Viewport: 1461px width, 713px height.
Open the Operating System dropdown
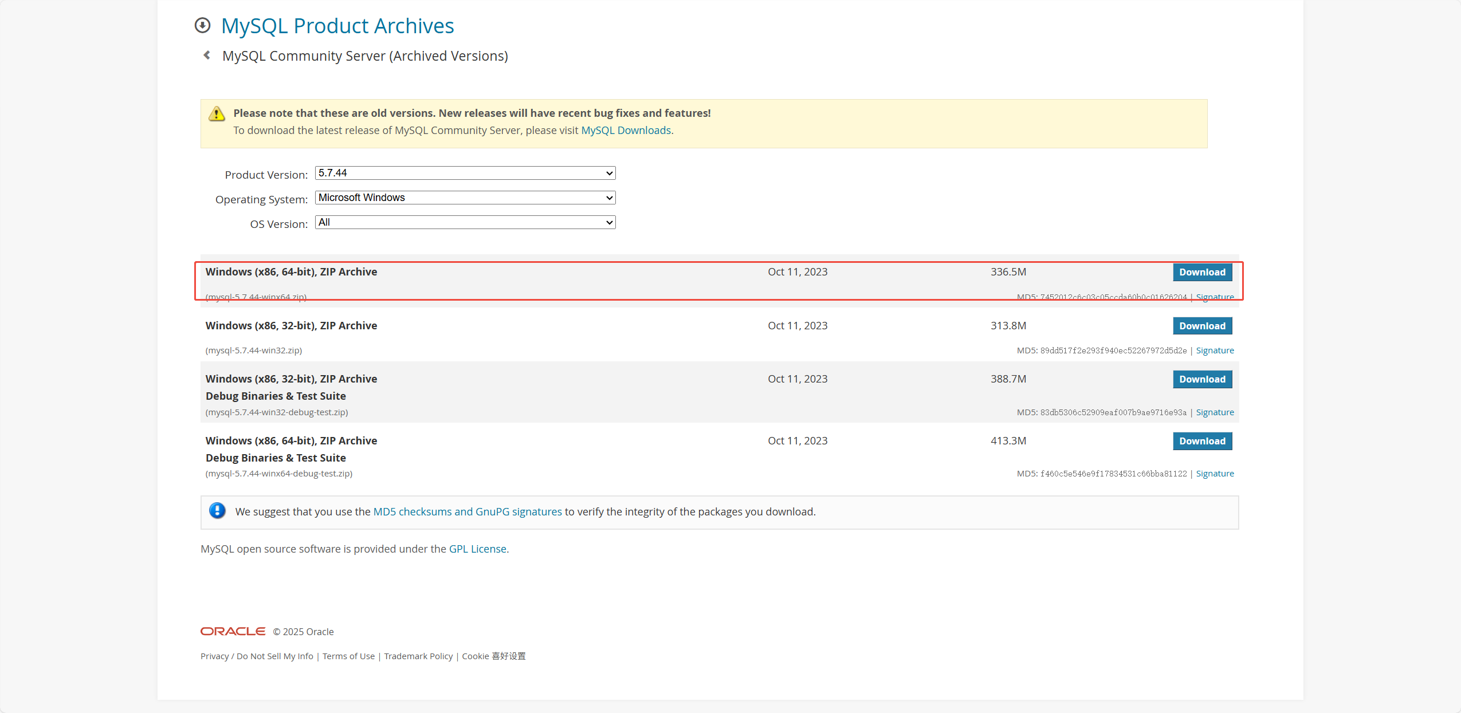point(465,198)
